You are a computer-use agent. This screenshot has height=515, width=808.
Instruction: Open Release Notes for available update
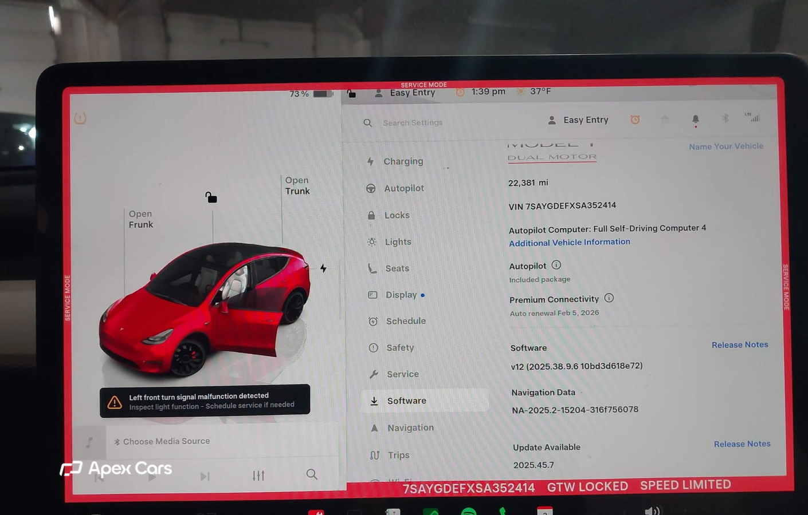(742, 443)
